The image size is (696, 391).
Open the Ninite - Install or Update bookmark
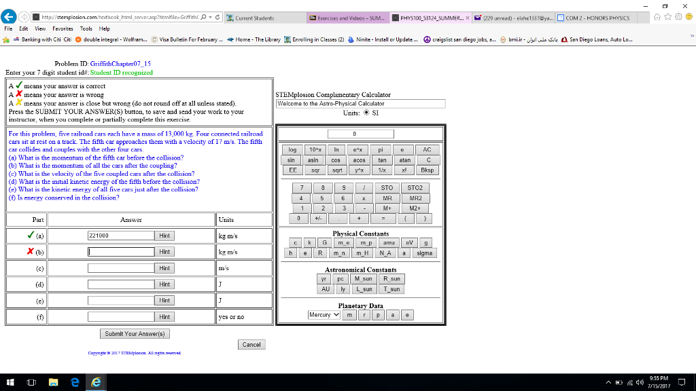click(382, 39)
